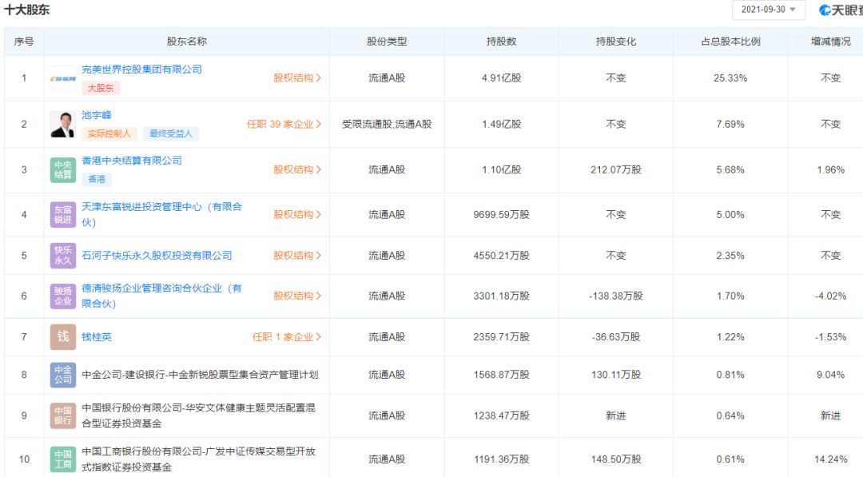Screen dimensions: 863x477
Task: Expand 股权结构 for 香港中央结算有限公司
Action: point(297,169)
